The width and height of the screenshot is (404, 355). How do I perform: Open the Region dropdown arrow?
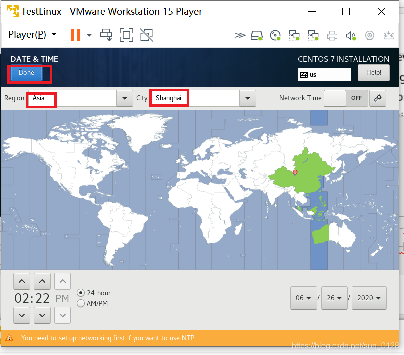coord(125,98)
